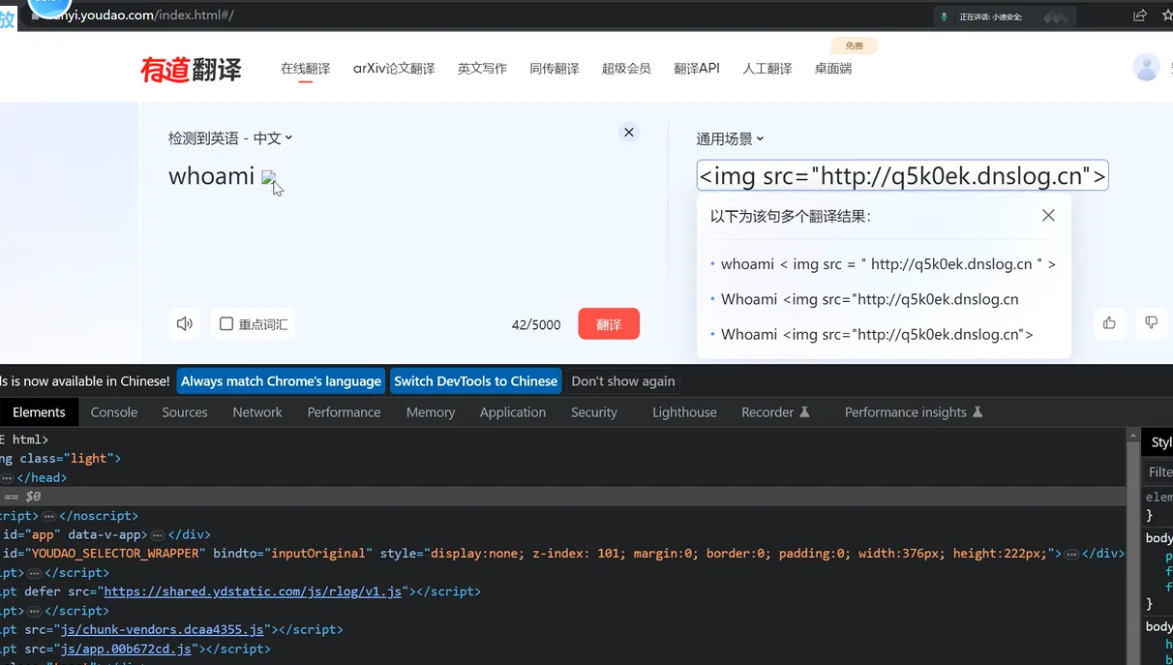Open the 检测到英语 - 中文 language dropdown
The height and width of the screenshot is (665, 1173).
point(230,138)
